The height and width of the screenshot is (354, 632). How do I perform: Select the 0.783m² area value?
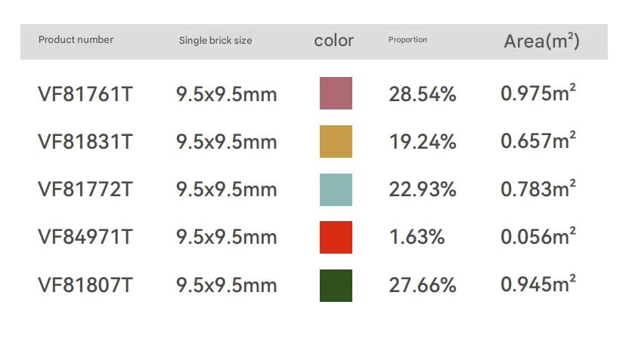click(x=538, y=189)
